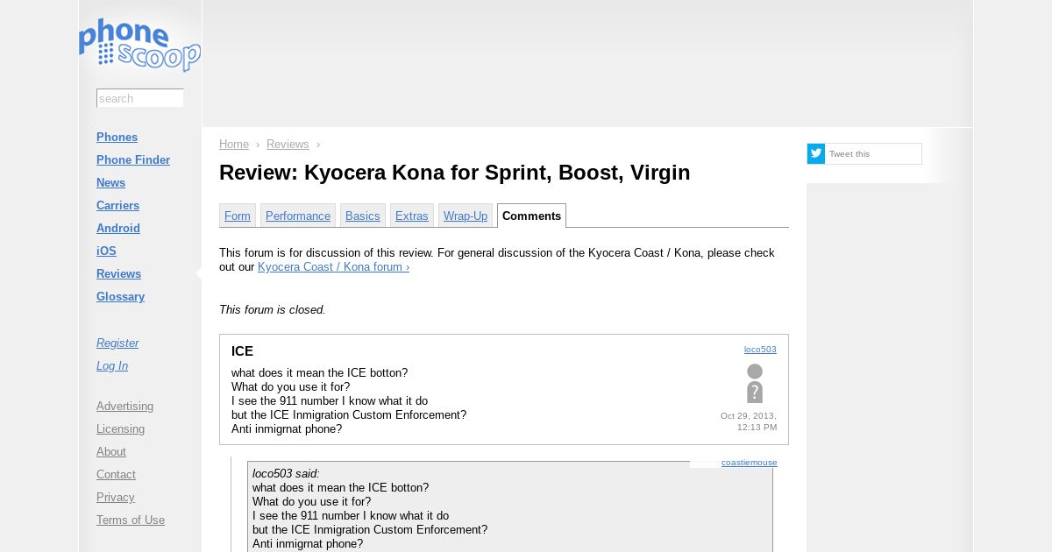The image size is (1052, 552).
Task: Click the Log In link
Action: click(x=112, y=365)
